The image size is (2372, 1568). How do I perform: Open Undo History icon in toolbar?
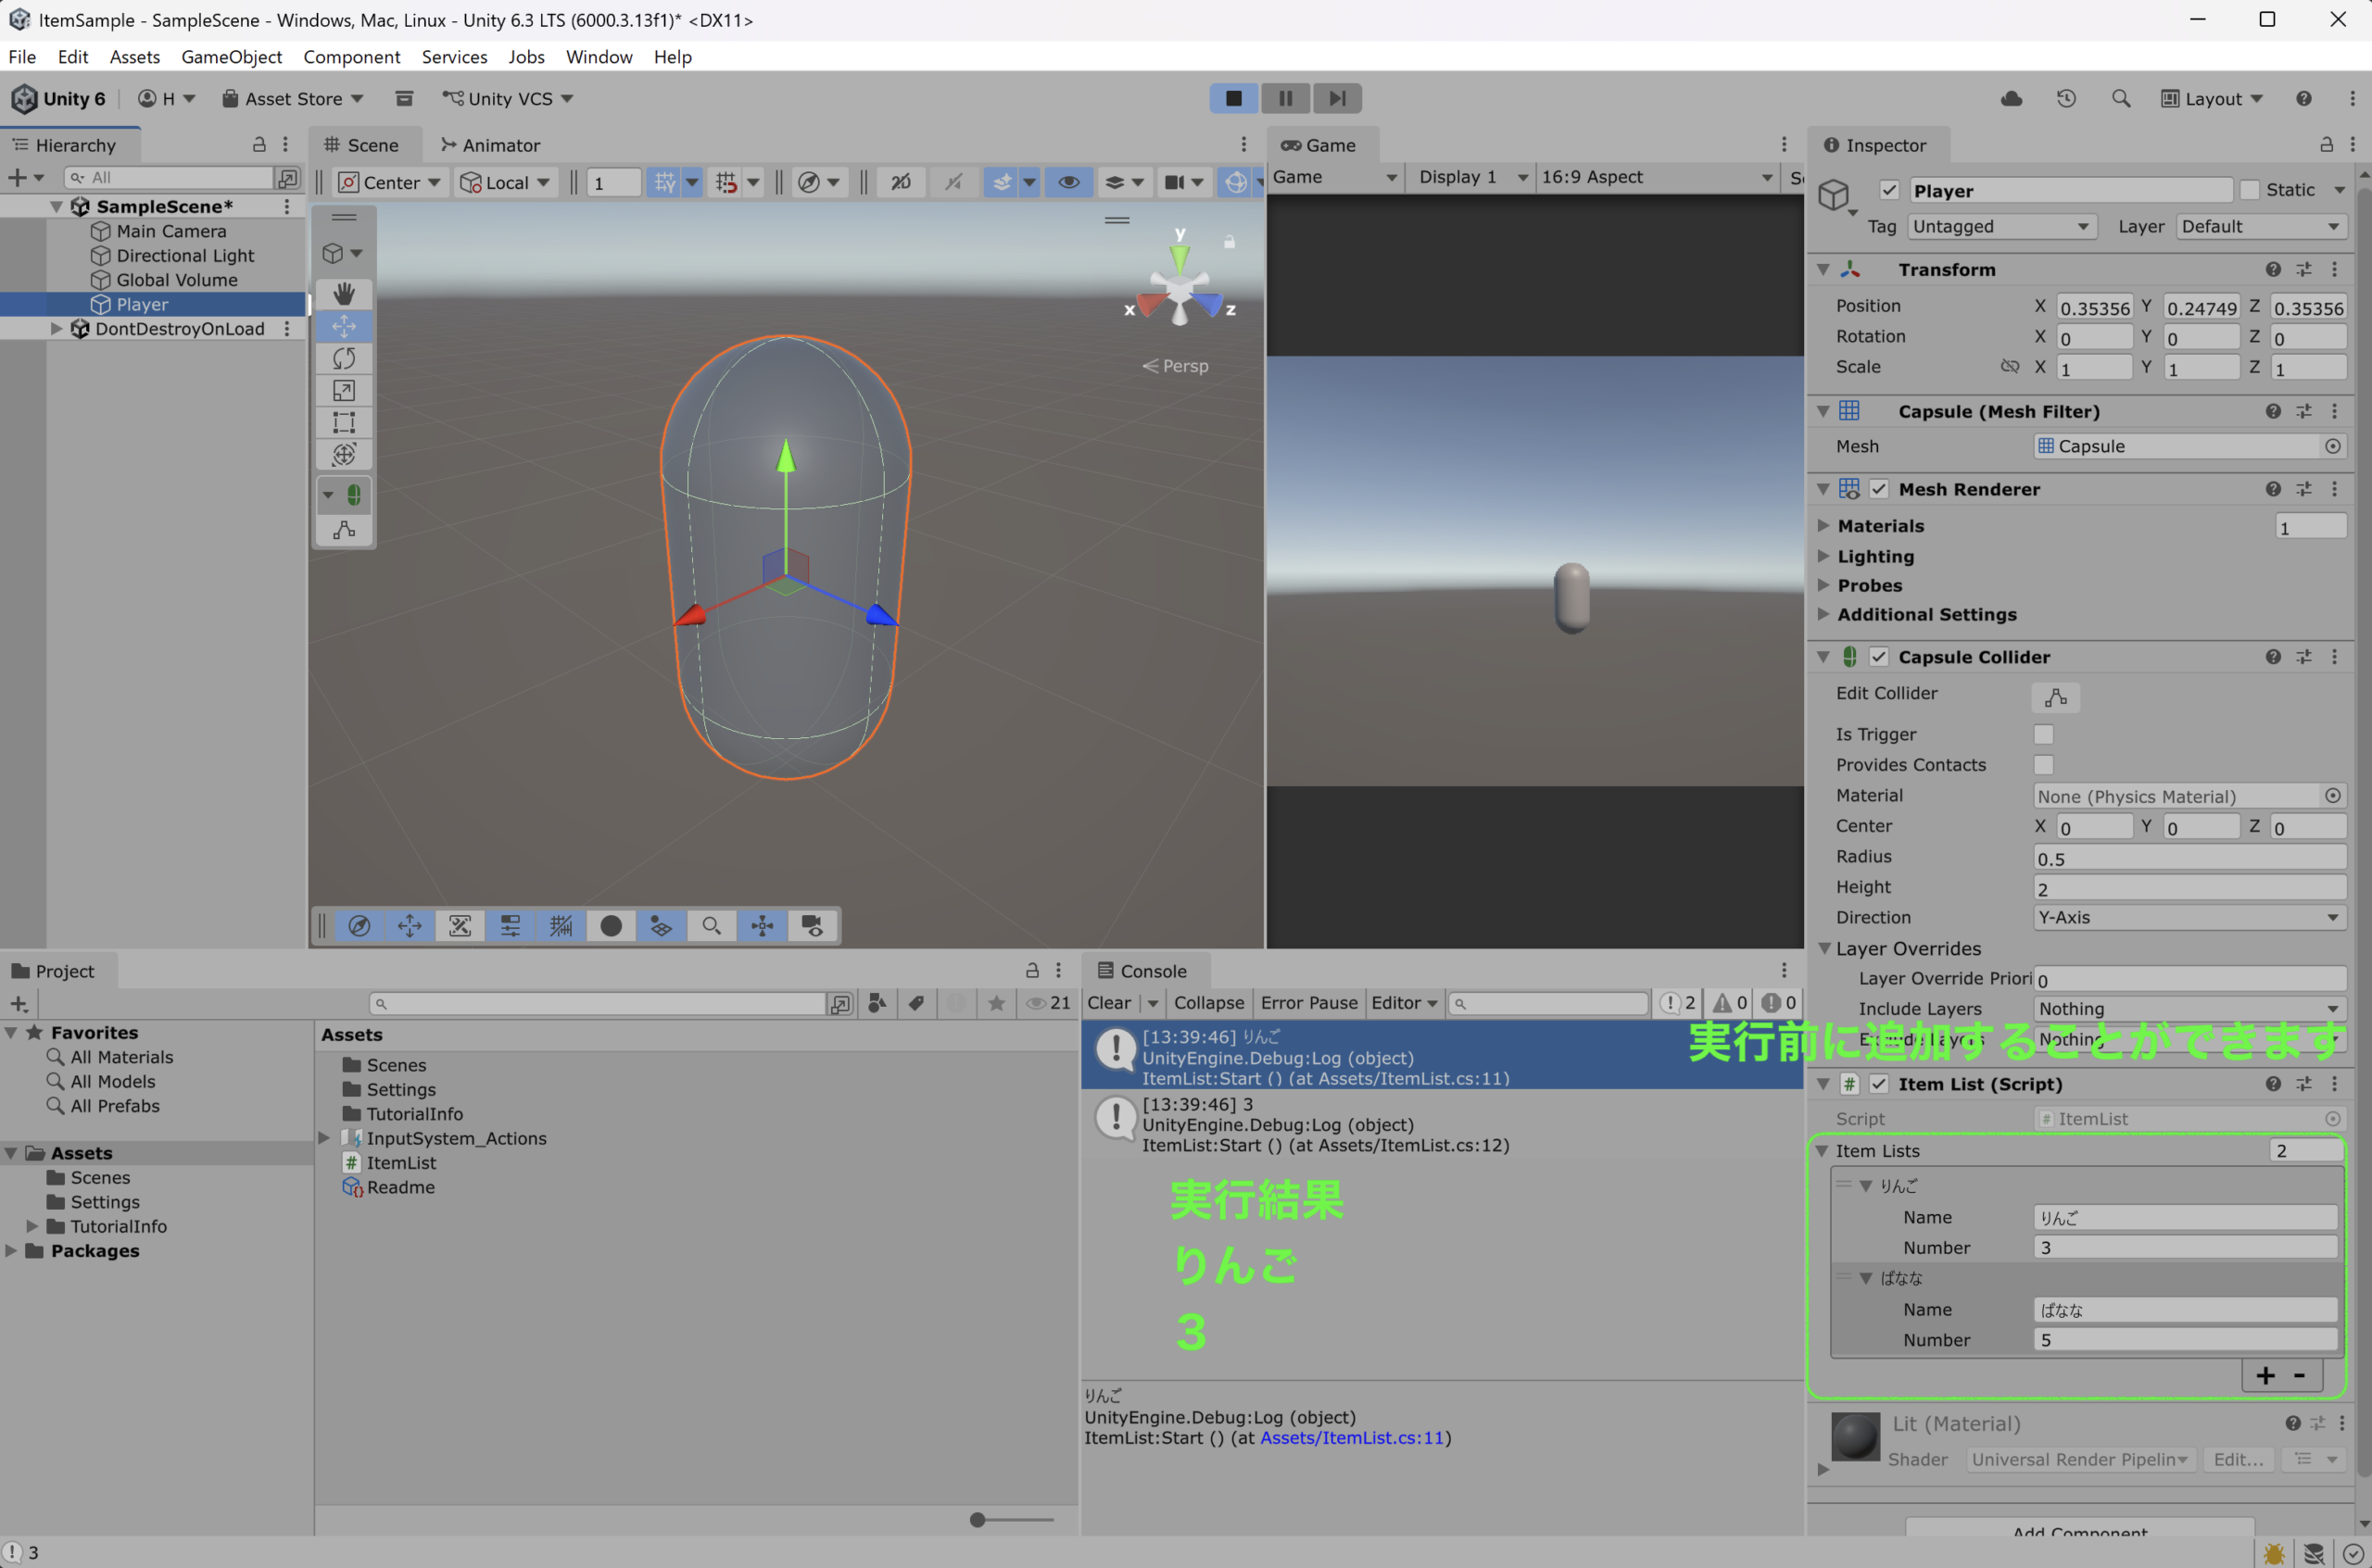tap(2066, 98)
